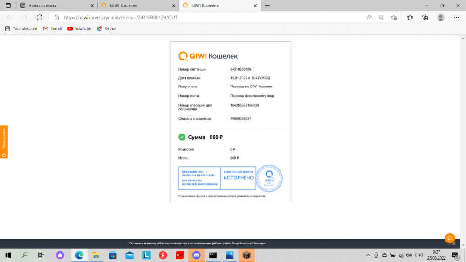Open Collections panel
The width and height of the screenshot is (466, 262).
point(425,18)
